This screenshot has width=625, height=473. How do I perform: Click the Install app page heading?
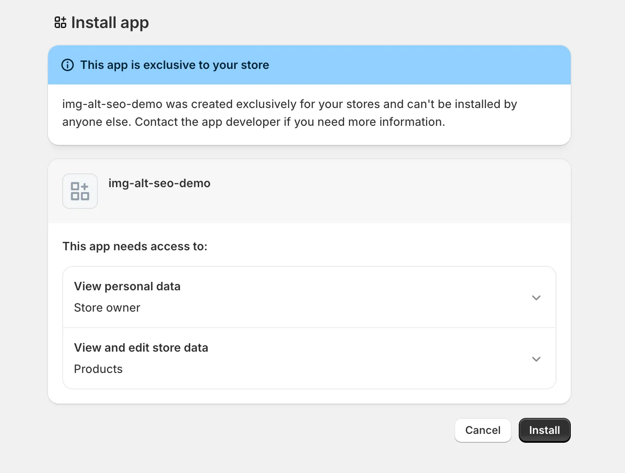[x=110, y=23]
